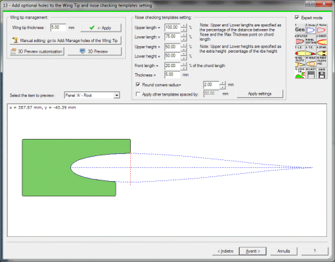The image size is (335, 262).
Task: Click the Save floppy disk icon
Action: click(322, 73)
